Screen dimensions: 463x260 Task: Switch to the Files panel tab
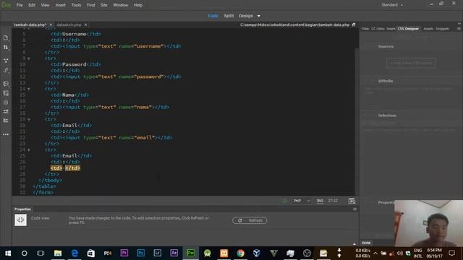tap(365, 29)
